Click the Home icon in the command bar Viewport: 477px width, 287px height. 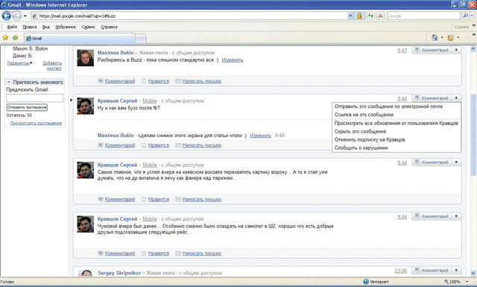[435, 37]
